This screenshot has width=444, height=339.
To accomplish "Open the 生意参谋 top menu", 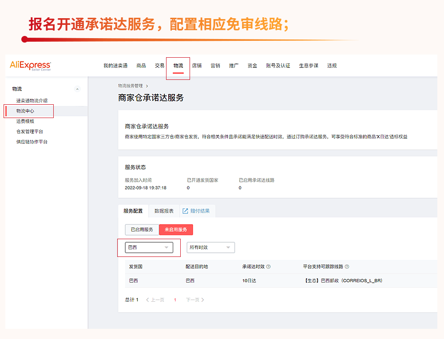I will tap(309, 66).
